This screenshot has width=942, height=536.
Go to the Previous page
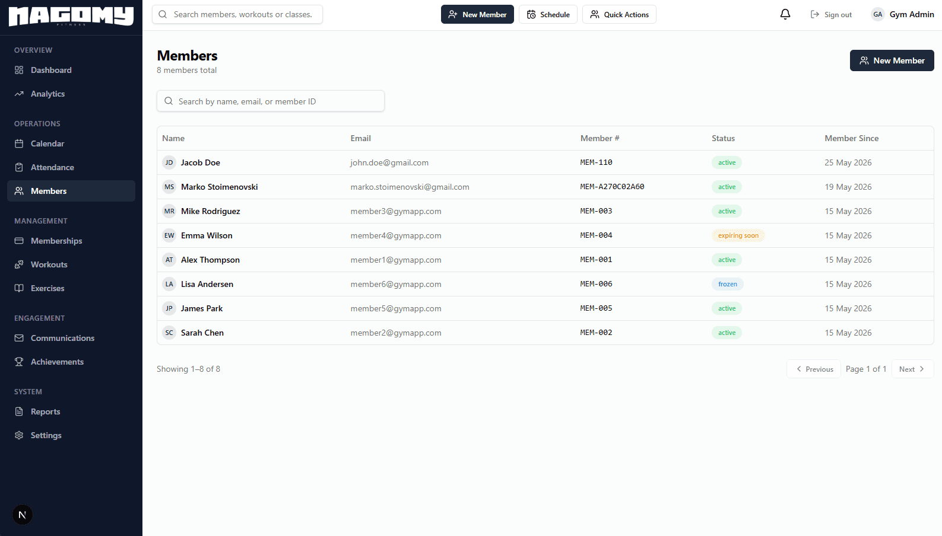[814, 369]
